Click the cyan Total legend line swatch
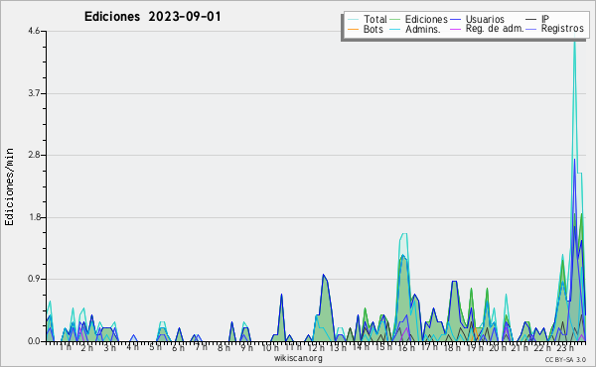Screen dimensions: 596x367 [x=353, y=20]
